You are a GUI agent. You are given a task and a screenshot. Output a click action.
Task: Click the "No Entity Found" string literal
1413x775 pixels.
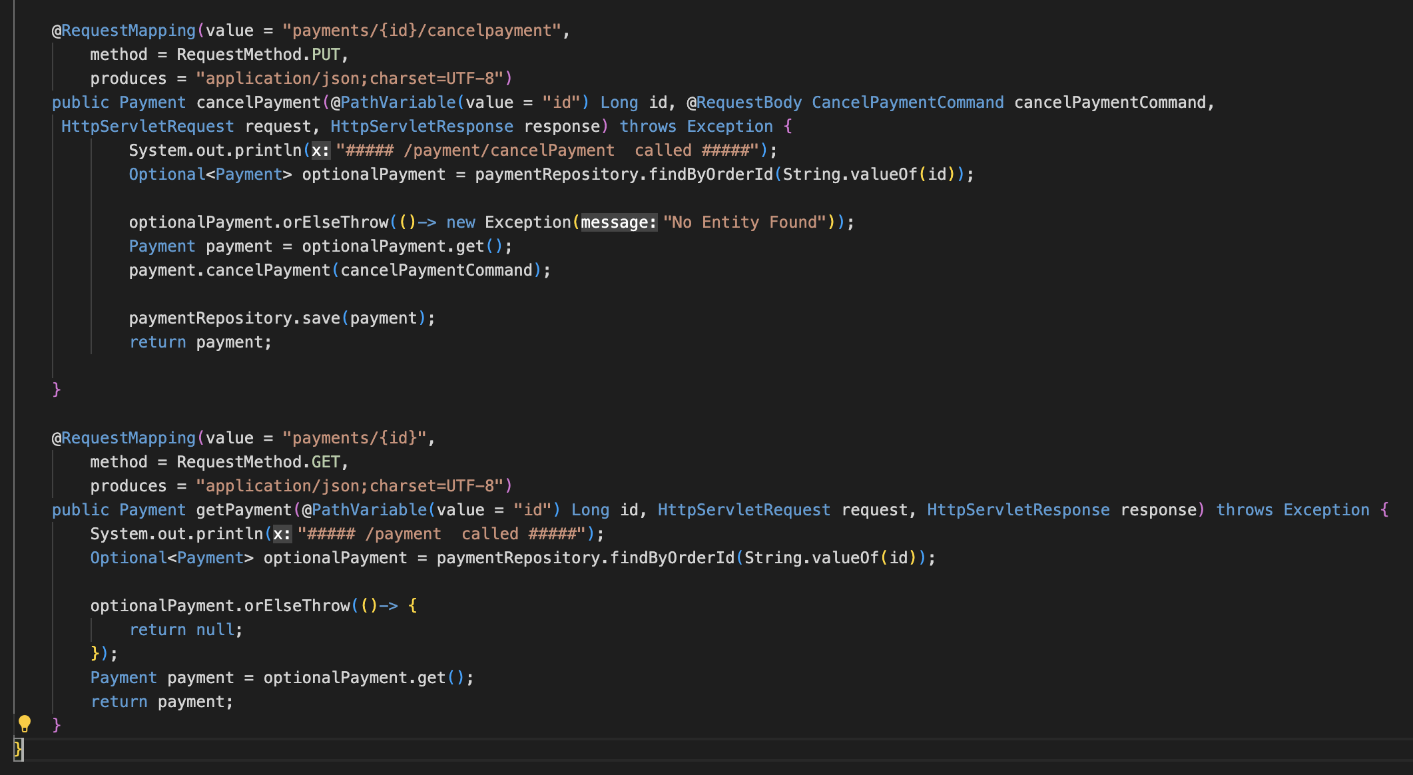745,222
